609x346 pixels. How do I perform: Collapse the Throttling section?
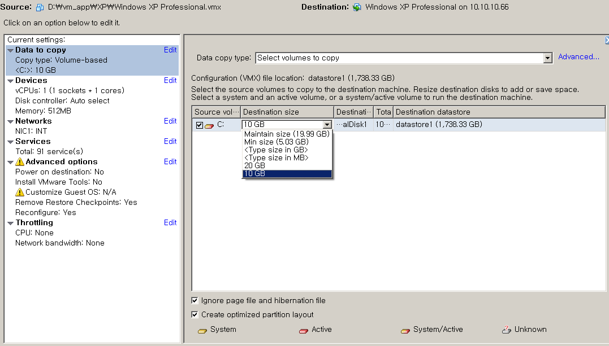click(11, 224)
